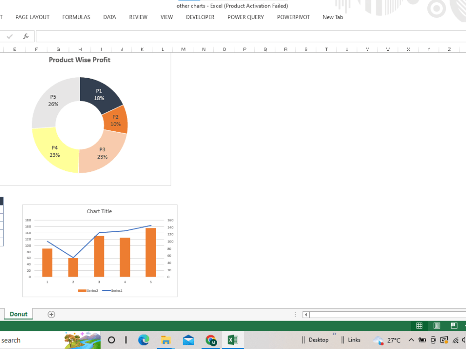
Task: Switch to the VIEW ribbon tab
Action: coord(166,17)
